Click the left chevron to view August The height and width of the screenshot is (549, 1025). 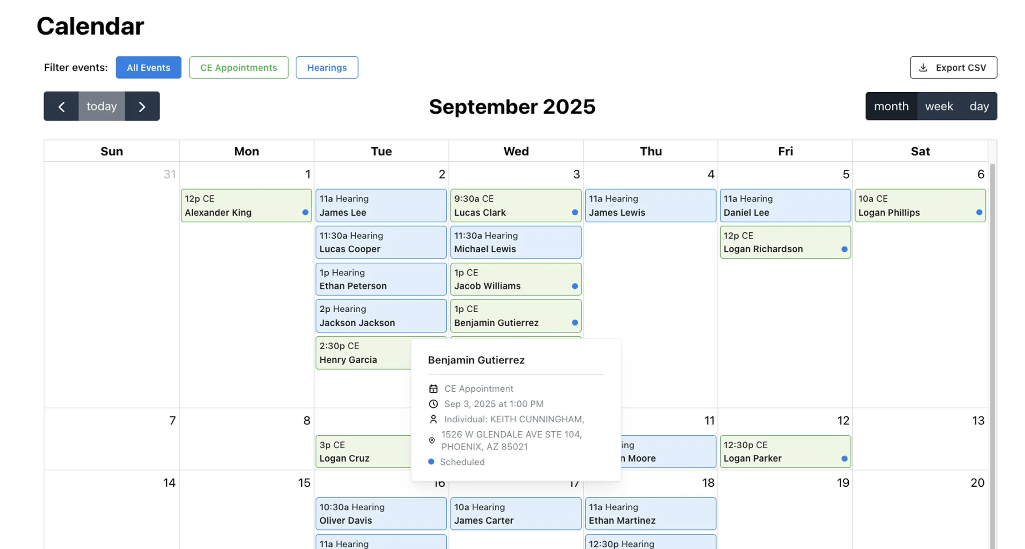point(61,106)
